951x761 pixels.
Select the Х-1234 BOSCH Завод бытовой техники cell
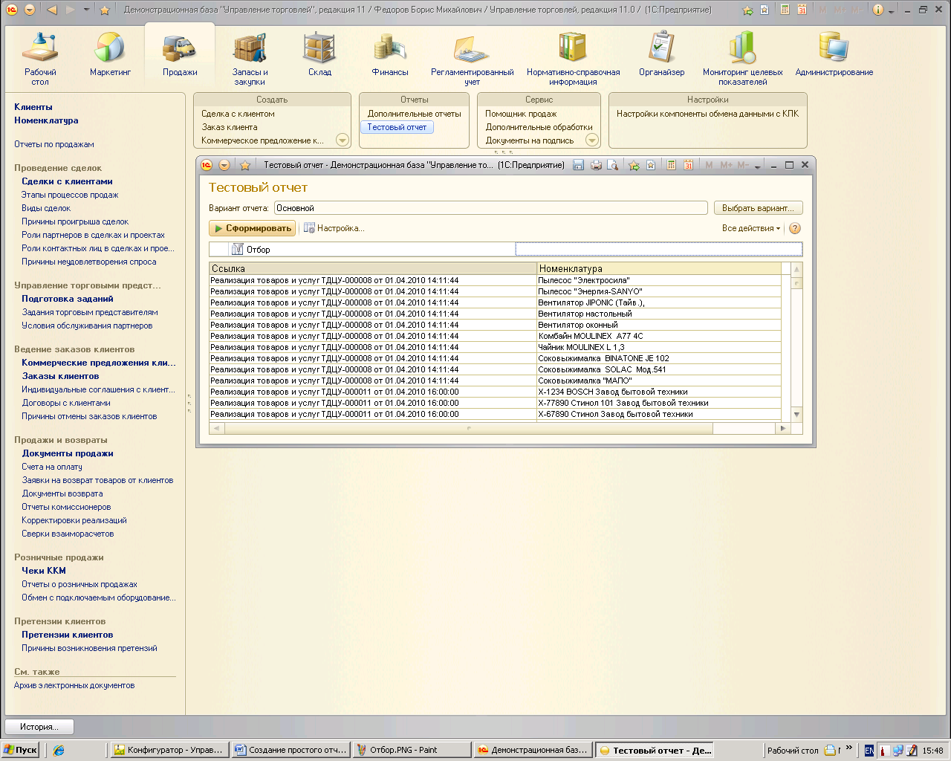click(659, 392)
